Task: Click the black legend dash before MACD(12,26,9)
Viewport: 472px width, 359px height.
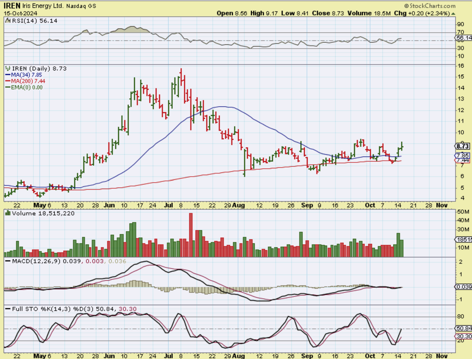Action: coord(8,261)
